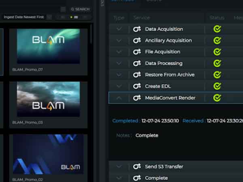Click the Notes value Complete
The width and height of the screenshot is (243, 182).
tap(147, 135)
